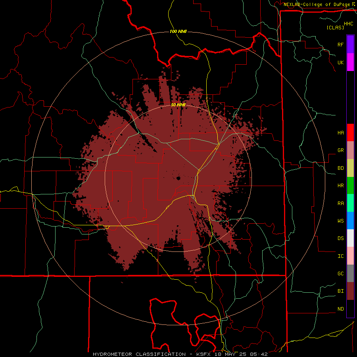Click the HYDROMETEOR CLASSIFICATION title text

pyautogui.click(x=139, y=354)
